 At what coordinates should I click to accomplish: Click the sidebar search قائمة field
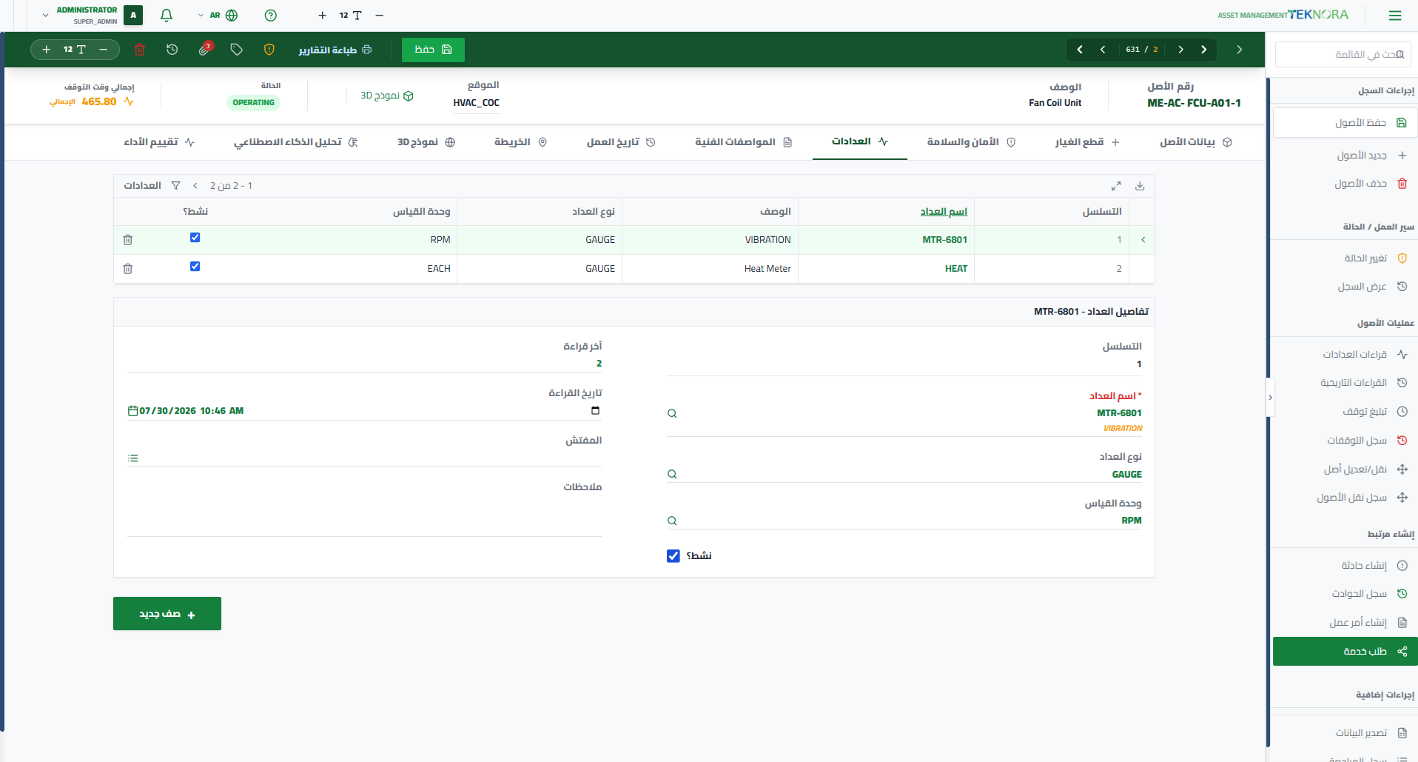[1343, 55]
